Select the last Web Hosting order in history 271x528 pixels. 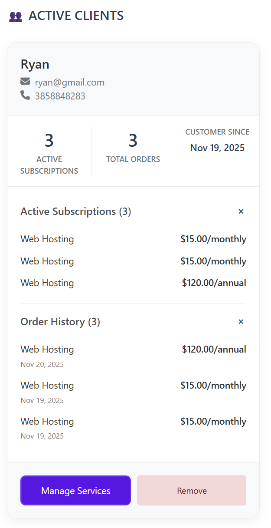[47, 422]
